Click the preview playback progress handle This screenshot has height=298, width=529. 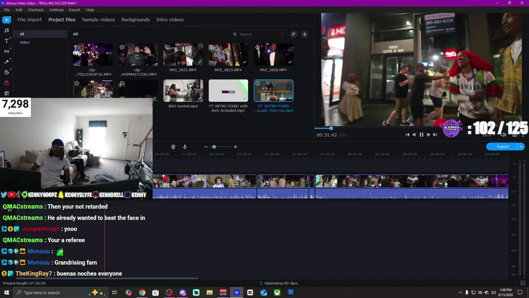[331, 128]
